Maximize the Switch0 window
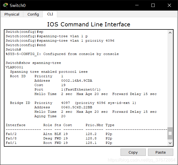 [x=153, y=5]
